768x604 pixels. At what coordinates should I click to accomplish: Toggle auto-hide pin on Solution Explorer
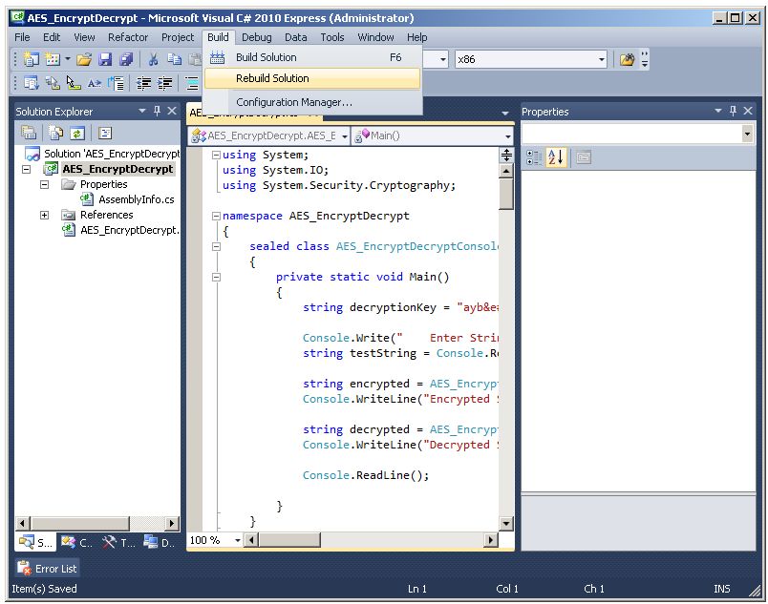pos(158,111)
